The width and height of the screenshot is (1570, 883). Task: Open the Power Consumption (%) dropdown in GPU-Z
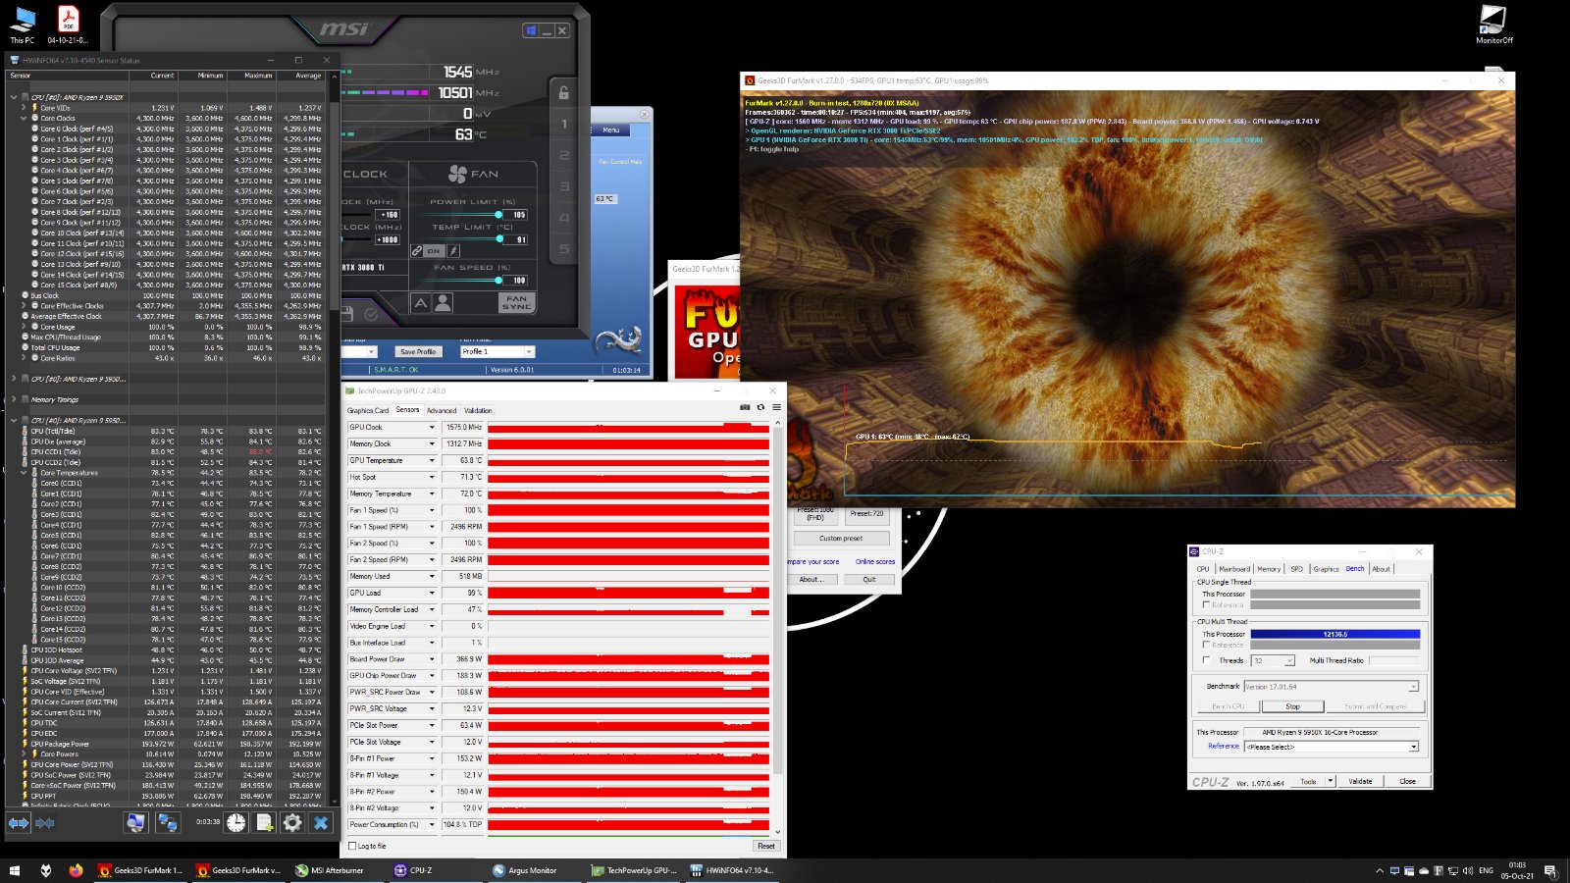coord(431,825)
